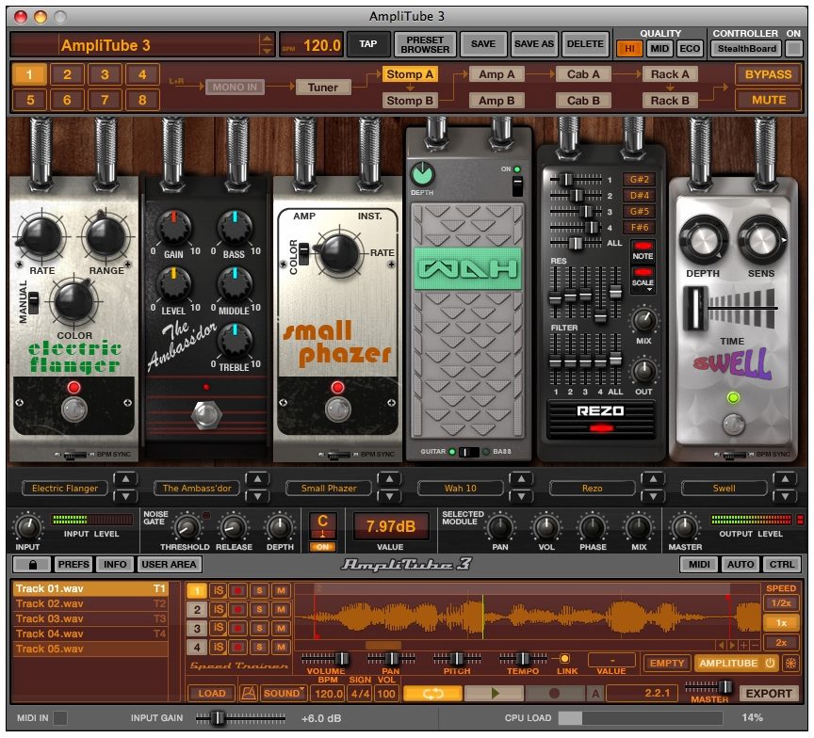This screenshot has height=738, width=814.
Task: Toggle the controller ON checkbox
Action: tap(792, 49)
